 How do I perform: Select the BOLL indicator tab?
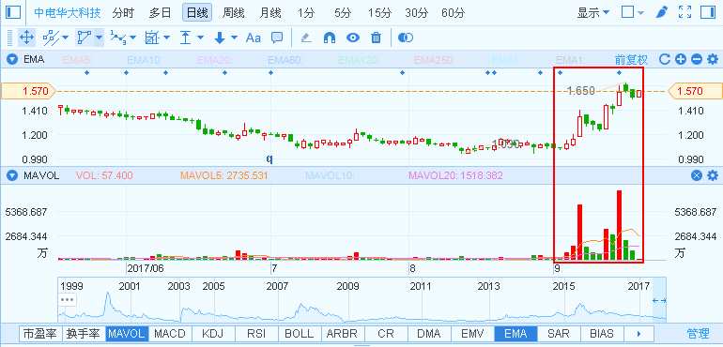(299, 334)
